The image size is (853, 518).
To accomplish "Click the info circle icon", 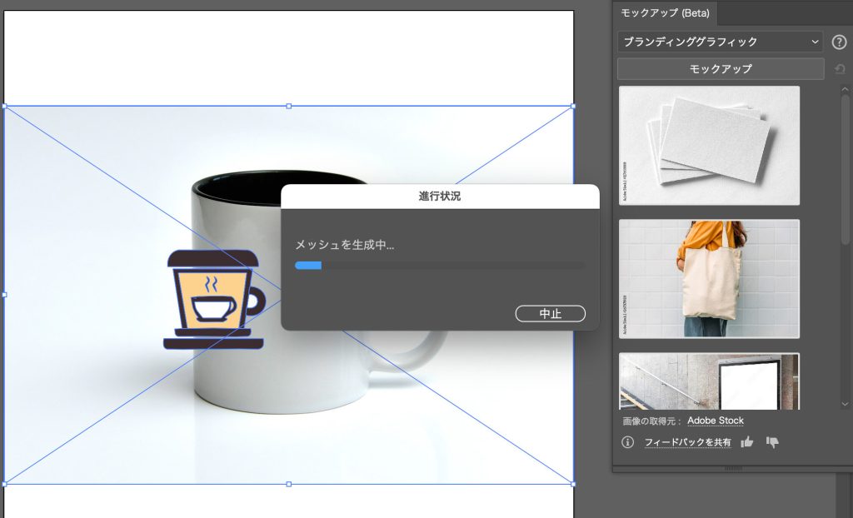I will pos(628,442).
